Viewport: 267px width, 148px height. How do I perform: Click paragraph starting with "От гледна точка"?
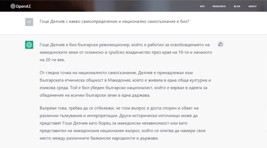pyautogui.click(x=125, y=84)
